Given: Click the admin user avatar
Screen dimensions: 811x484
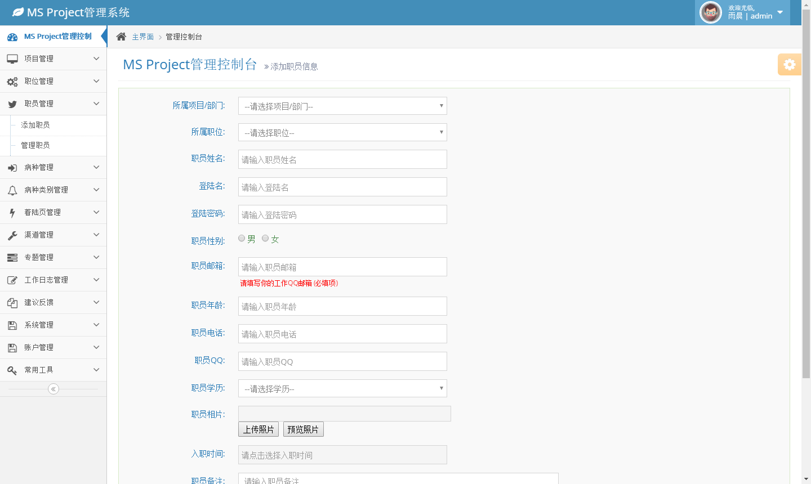Looking at the screenshot, I should click(x=710, y=12).
